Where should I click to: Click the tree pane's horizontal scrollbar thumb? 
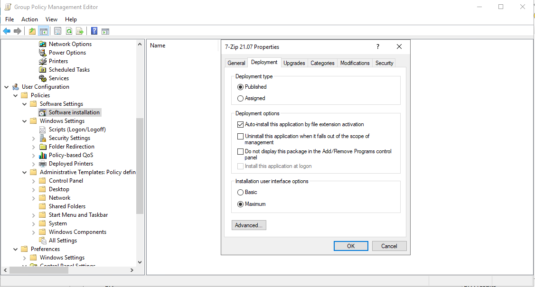[39, 270]
